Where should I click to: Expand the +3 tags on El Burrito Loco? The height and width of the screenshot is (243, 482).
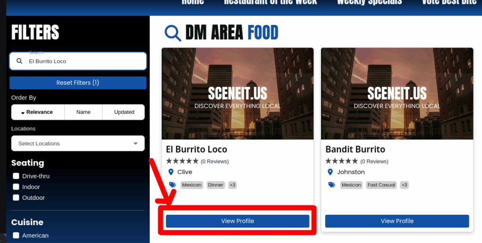click(233, 185)
